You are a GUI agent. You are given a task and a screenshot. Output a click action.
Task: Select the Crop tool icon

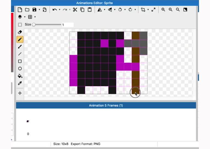point(143,10)
